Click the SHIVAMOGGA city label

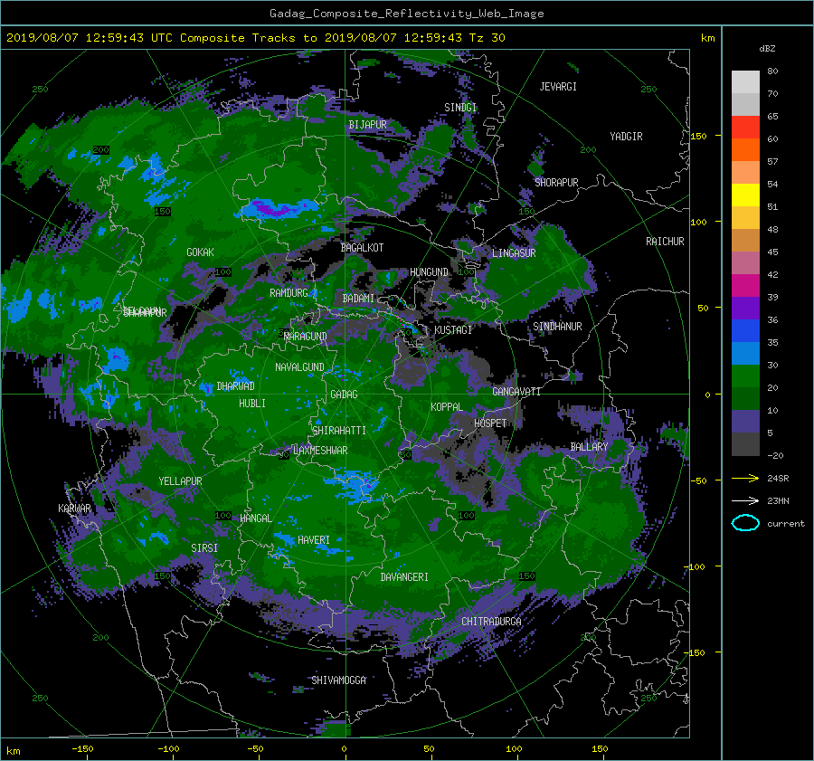(338, 680)
